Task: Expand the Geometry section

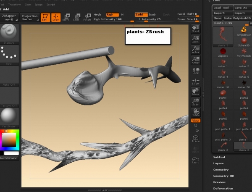Action: (221, 170)
